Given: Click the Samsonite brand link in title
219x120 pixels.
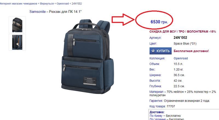Looking at the screenshot, I should [x=38, y=12].
